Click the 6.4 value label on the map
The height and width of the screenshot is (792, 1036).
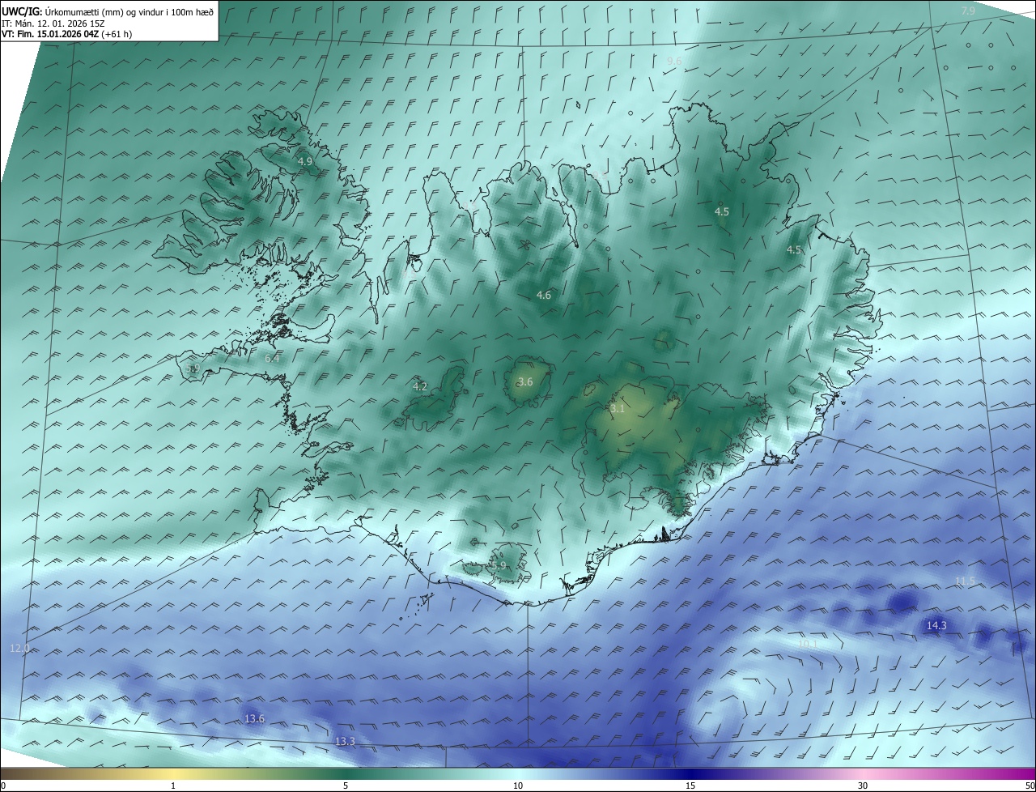tap(273, 358)
